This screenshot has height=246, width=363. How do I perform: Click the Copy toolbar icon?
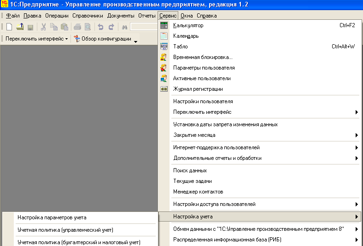(x=54, y=27)
